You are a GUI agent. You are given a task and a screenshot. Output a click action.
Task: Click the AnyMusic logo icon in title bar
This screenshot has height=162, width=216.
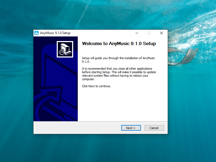(36, 33)
